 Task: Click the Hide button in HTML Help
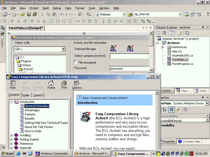click(13, 85)
